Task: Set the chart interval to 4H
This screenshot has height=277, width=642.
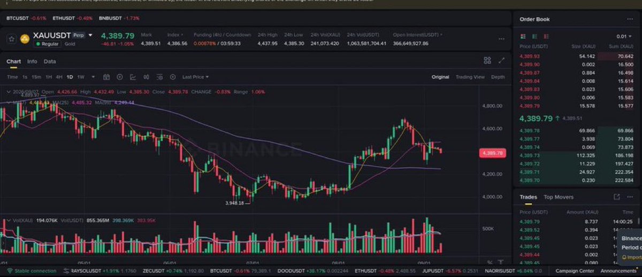Action: [x=59, y=77]
